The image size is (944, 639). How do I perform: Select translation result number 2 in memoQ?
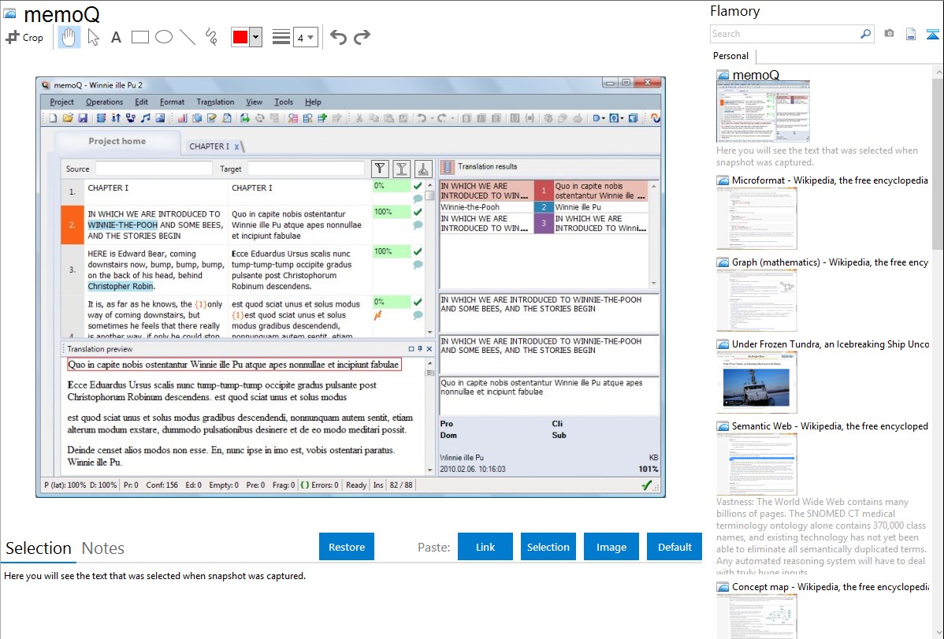pos(544,207)
